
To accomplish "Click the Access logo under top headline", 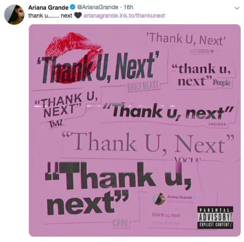I will pyautogui.click(x=202, y=51).
